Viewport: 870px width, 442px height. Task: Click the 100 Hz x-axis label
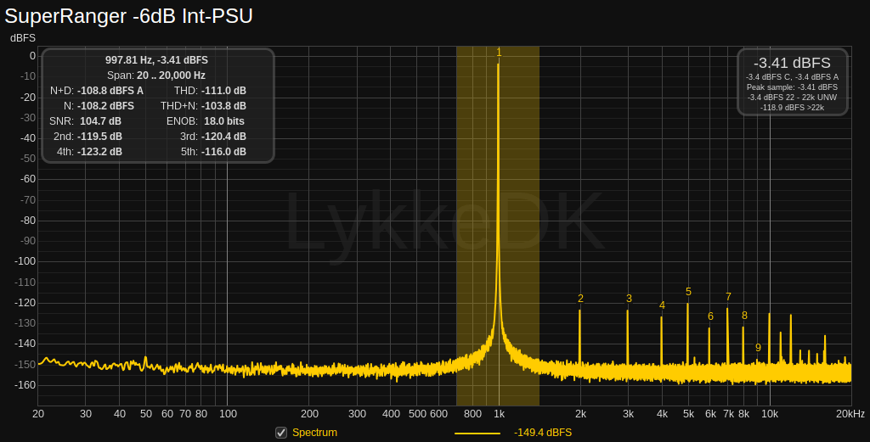click(x=228, y=414)
